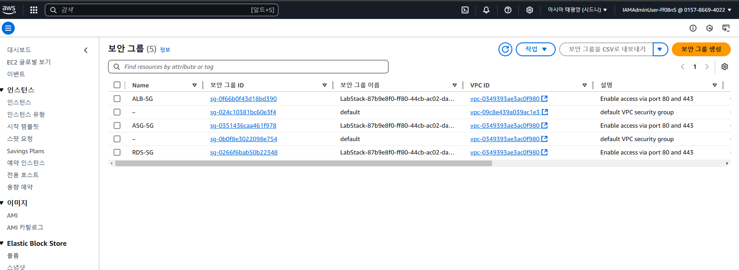Click the search magnifier in the top bar
This screenshot has width=739, height=270.
coord(53,10)
